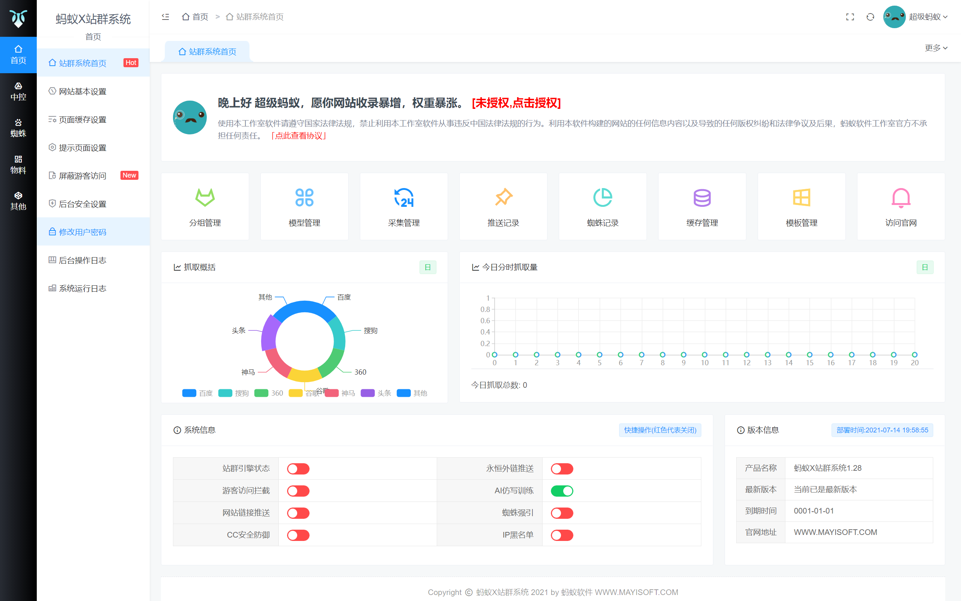Collapse the 抓取概括 panel via its green button
Viewport: 961px width, 601px height.
[x=427, y=267]
